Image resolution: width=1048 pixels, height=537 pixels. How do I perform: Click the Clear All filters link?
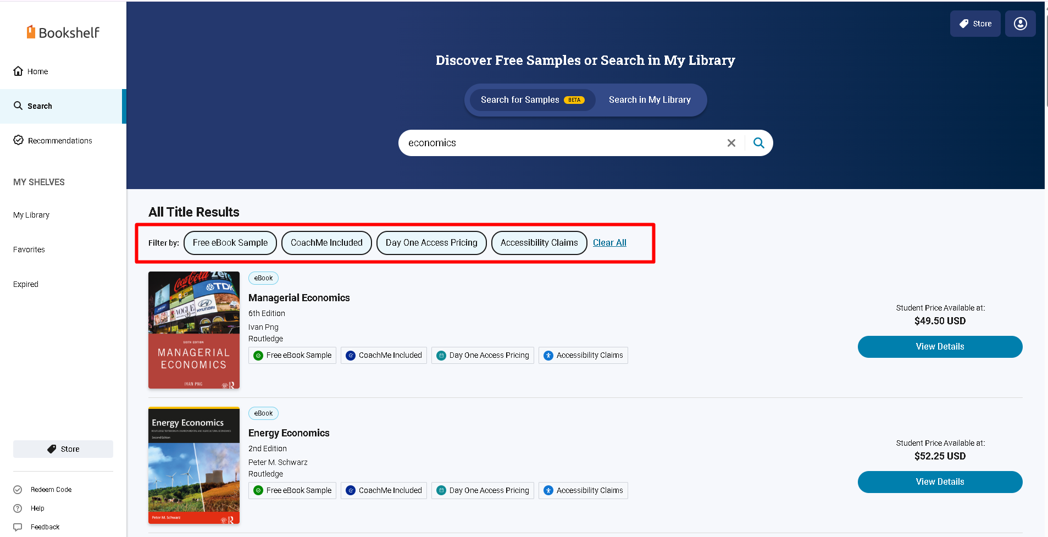click(609, 243)
